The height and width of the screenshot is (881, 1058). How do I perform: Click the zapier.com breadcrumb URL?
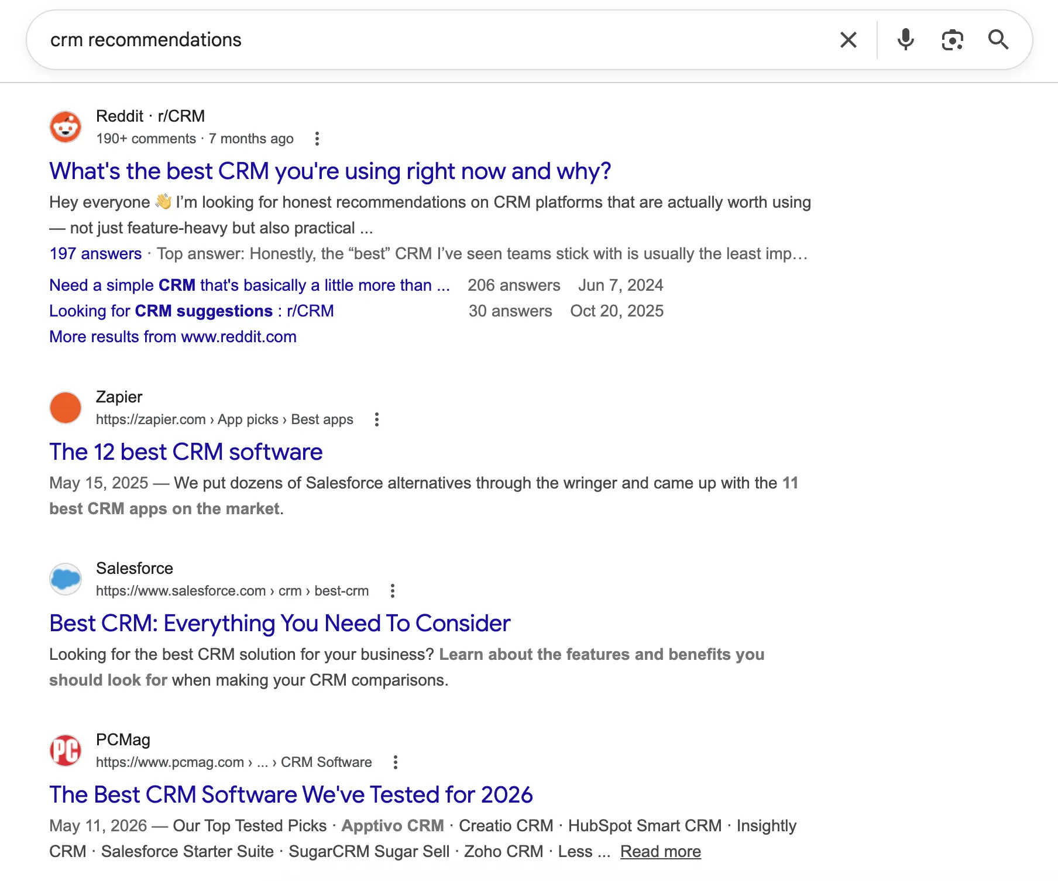tap(225, 419)
